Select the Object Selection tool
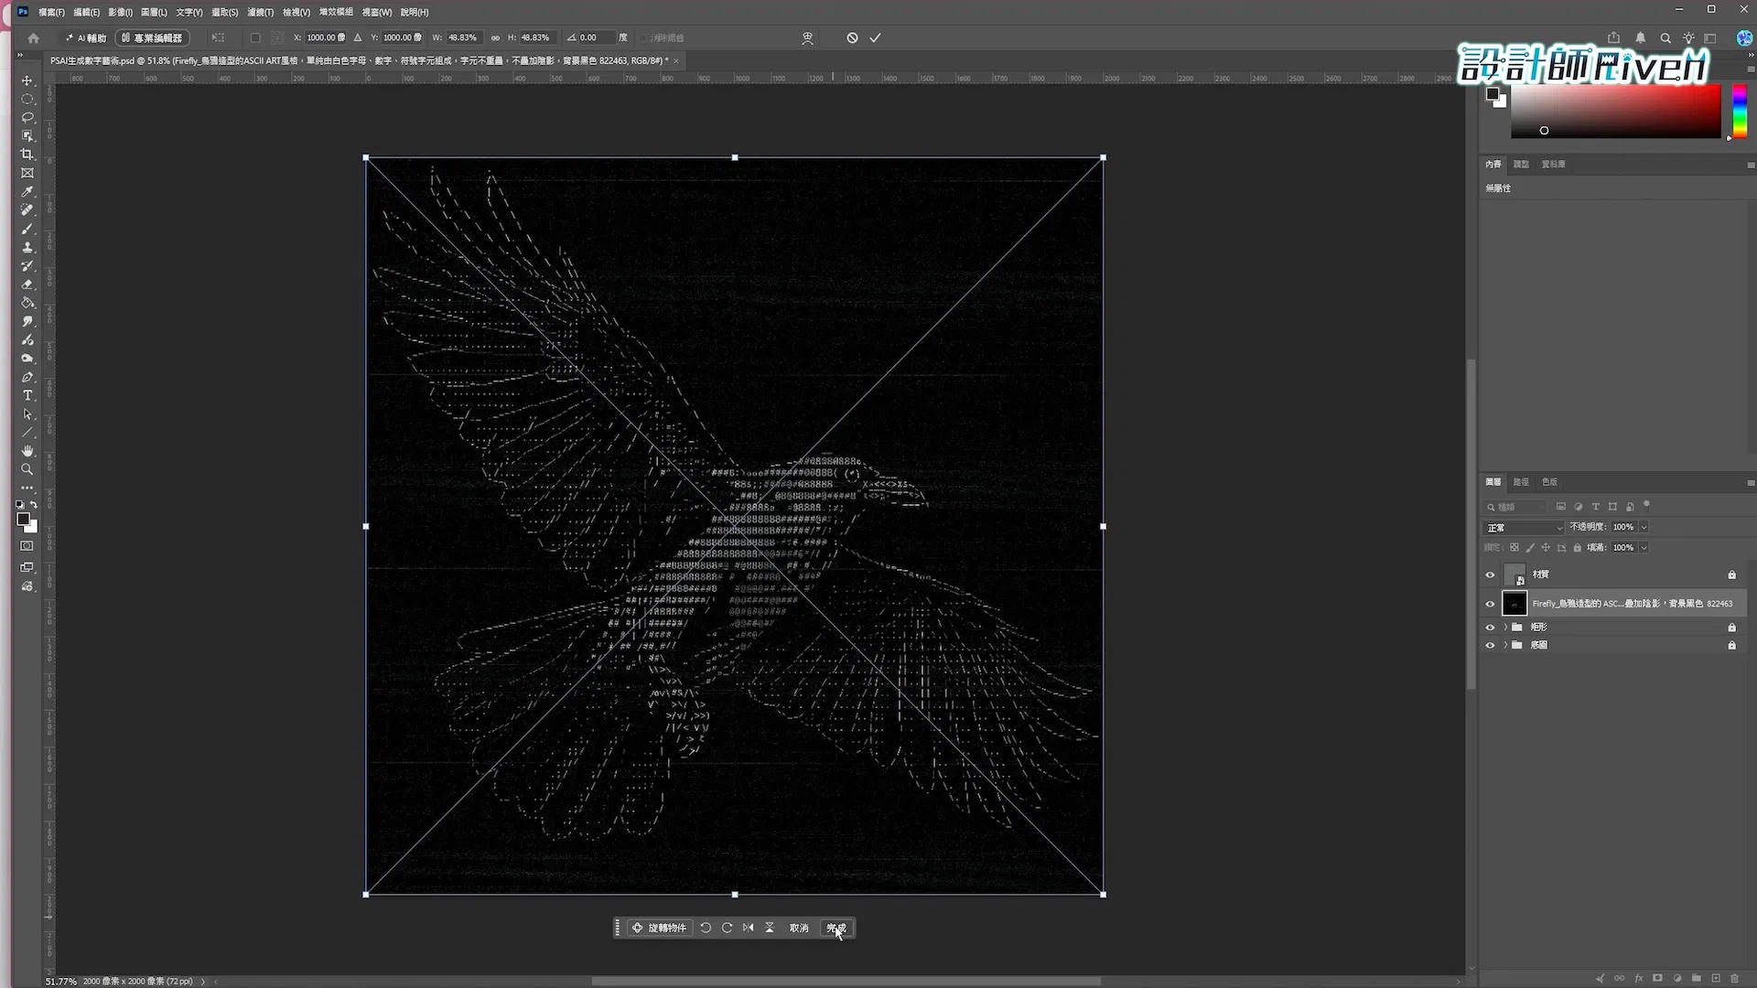The height and width of the screenshot is (988, 1757). pos(27,135)
